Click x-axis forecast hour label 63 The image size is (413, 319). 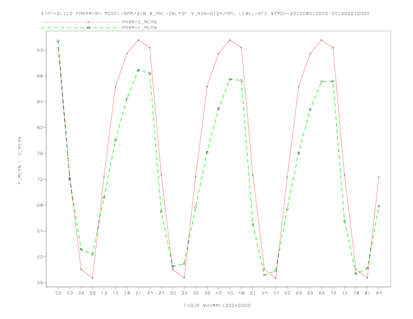point(299,293)
